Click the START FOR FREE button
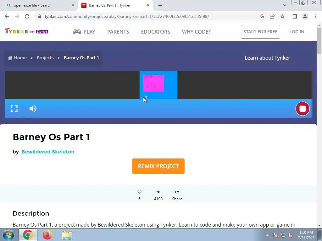This screenshot has width=322, height=241. click(260, 32)
